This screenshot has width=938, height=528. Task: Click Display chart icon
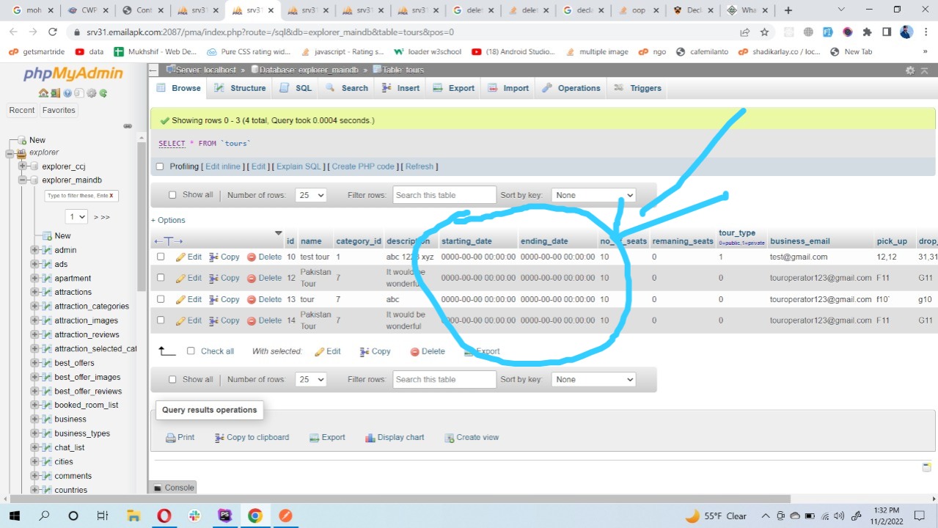(x=370, y=438)
